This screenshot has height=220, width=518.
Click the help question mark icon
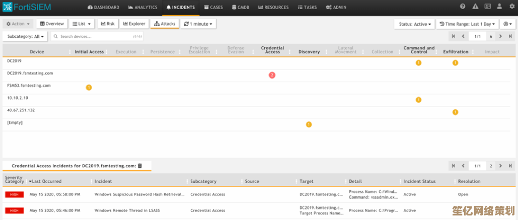(463, 7)
